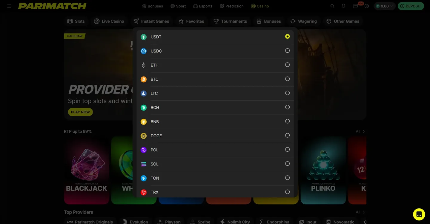Click the BCH coin icon
The height and width of the screenshot is (224, 430).
(x=144, y=108)
